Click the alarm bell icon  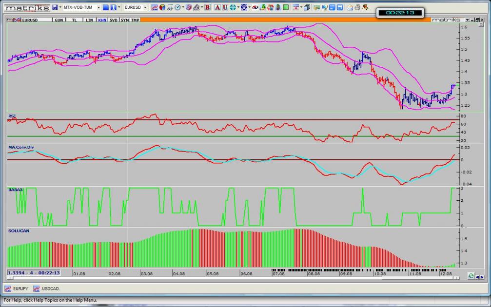(365, 7)
